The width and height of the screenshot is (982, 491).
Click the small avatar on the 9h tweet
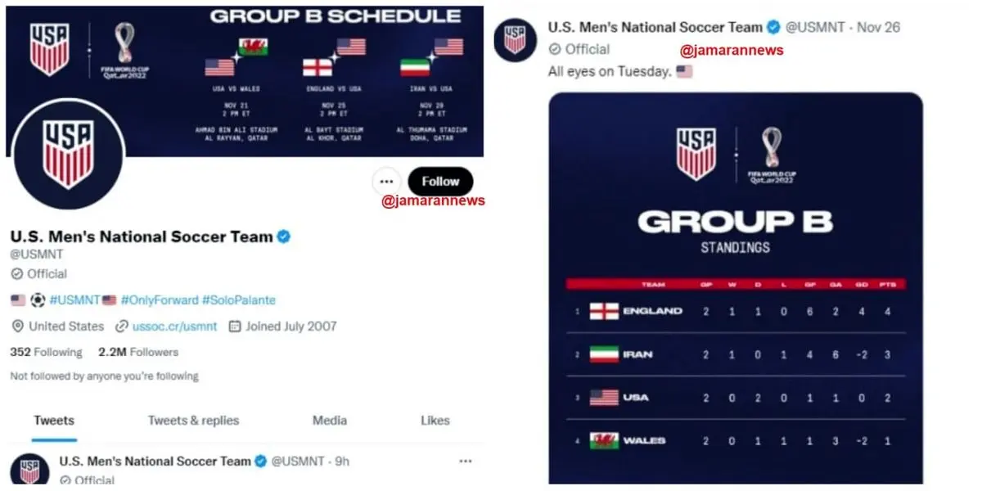(29, 471)
